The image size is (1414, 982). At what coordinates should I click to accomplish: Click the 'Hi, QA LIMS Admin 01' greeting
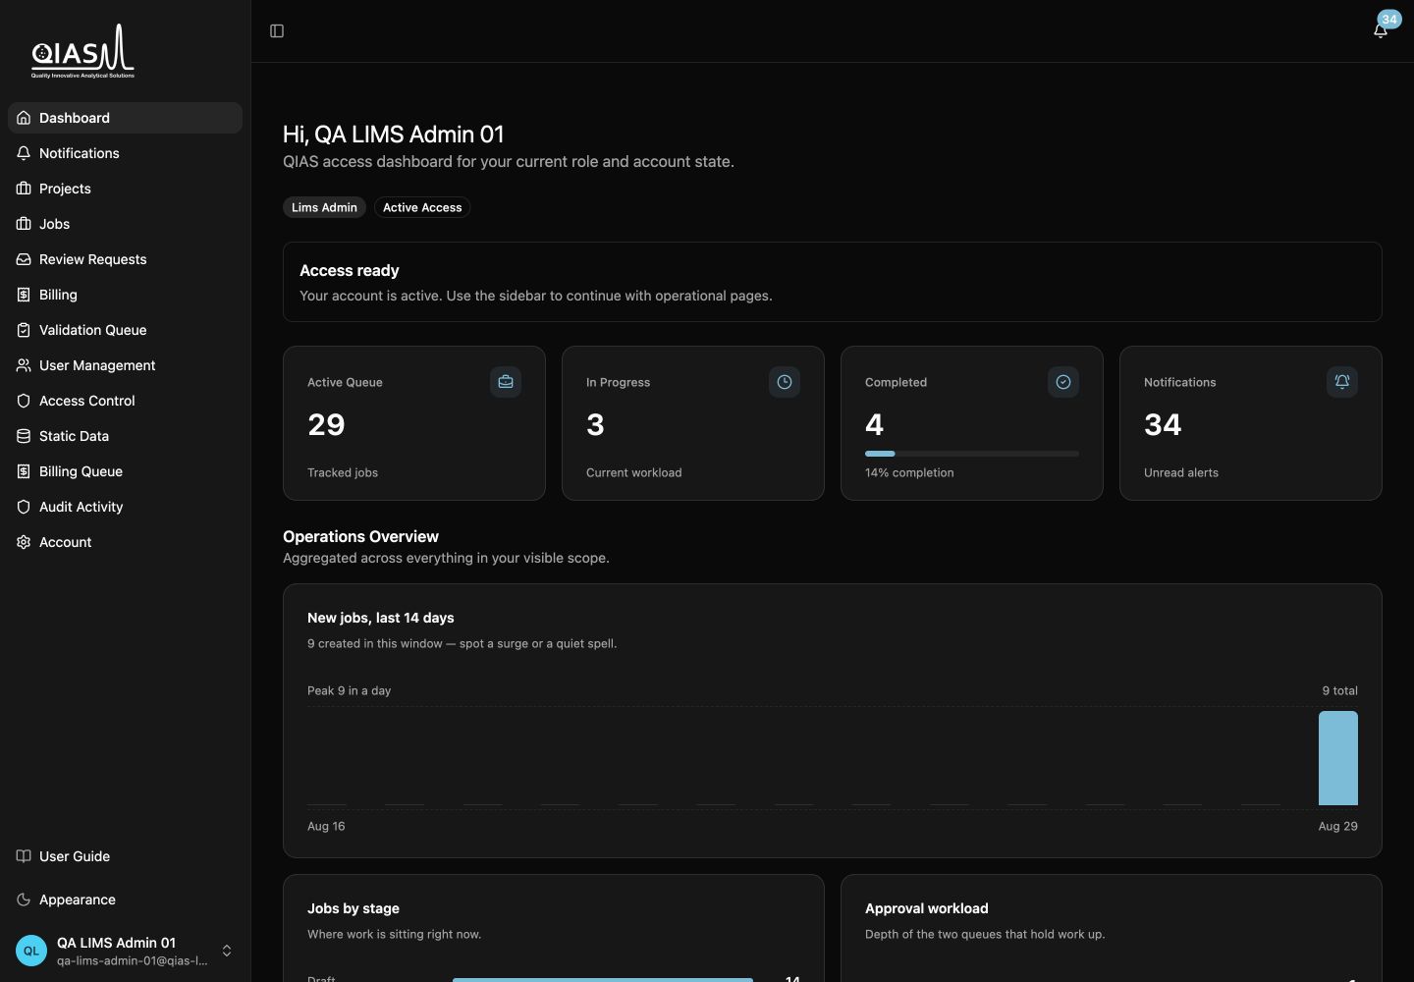pos(394,135)
